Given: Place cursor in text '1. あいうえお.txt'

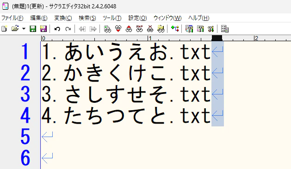Looking at the screenshot, I should (x=126, y=51).
